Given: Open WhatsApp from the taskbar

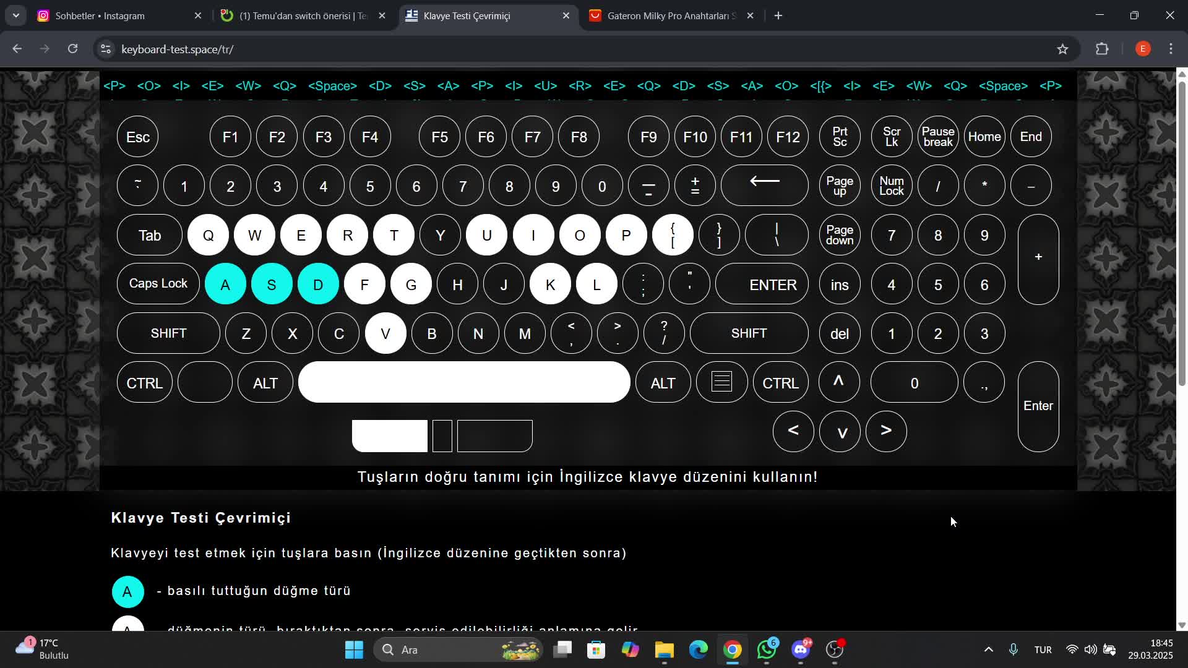Looking at the screenshot, I should (x=767, y=649).
